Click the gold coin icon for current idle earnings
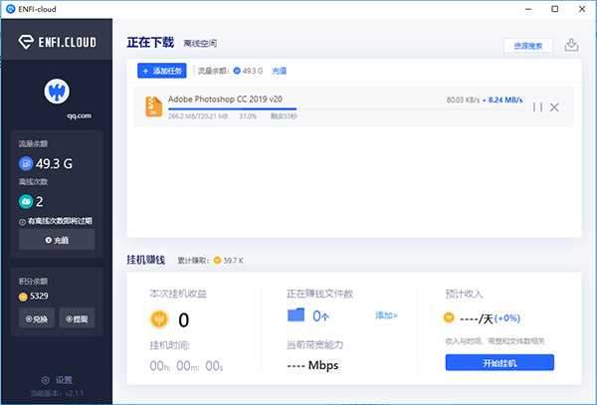The width and height of the screenshot is (597, 405). (x=159, y=319)
